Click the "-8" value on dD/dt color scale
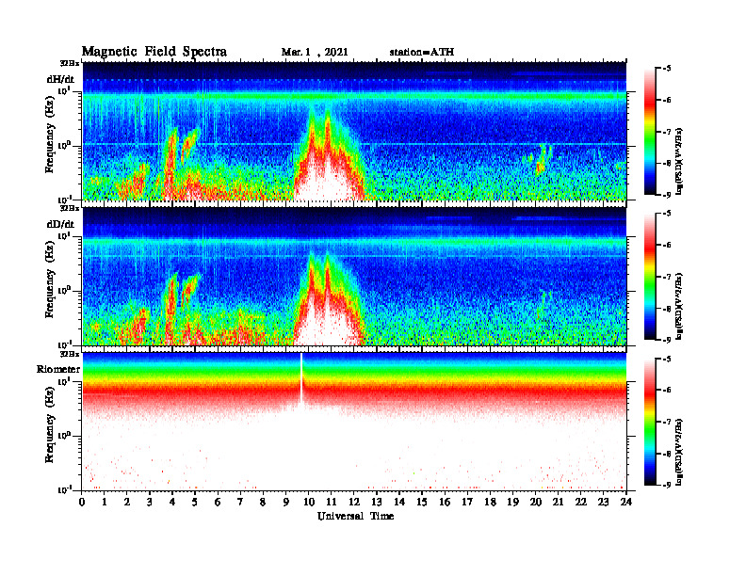 [x=667, y=309]
